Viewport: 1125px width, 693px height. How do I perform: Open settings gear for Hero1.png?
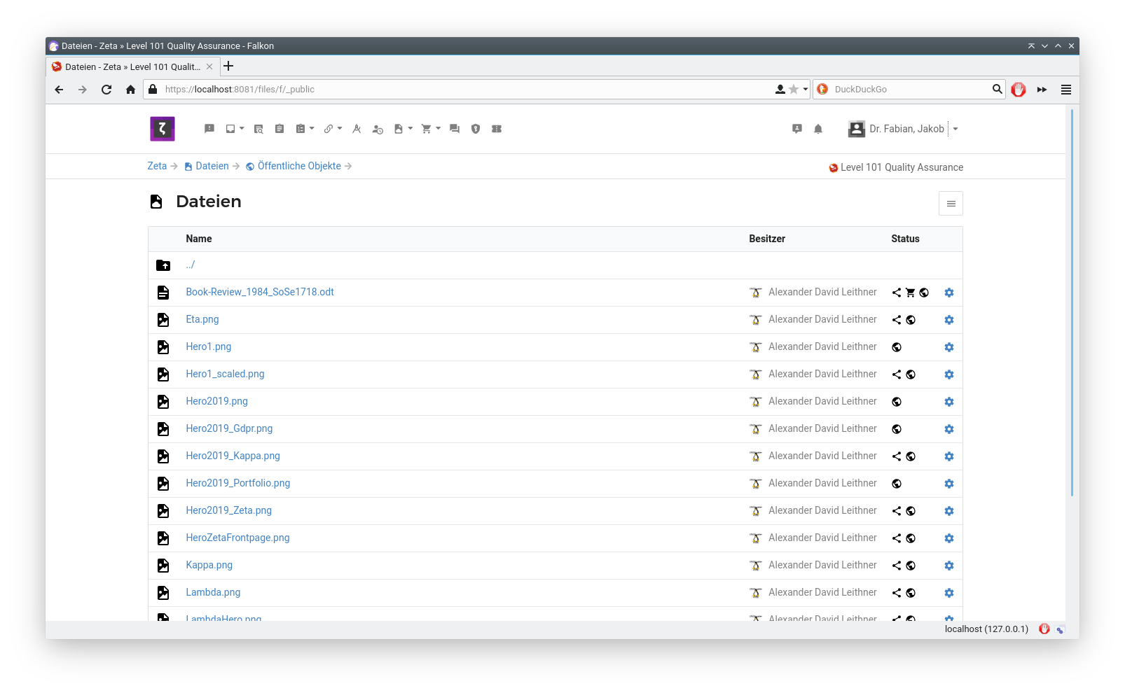coord(949,347)
